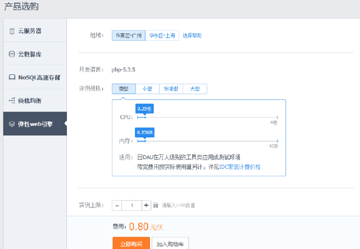This screenshot has height=249, width=360.
Task: Open the 负载均衡 menu item
Action: pyautogui.click(x=35, y=100)
